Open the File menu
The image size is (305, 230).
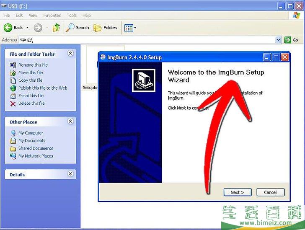[x=7, y=16]
